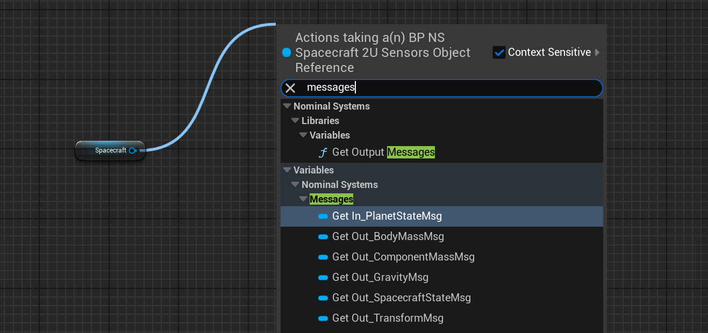The width and height of the screenshot is (708, 333).
Task: Select Get Out_SpacecraftStateMsg action
Action: (401, 298)
